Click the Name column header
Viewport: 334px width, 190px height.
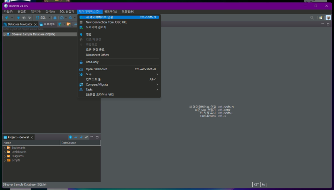point(31,143)
